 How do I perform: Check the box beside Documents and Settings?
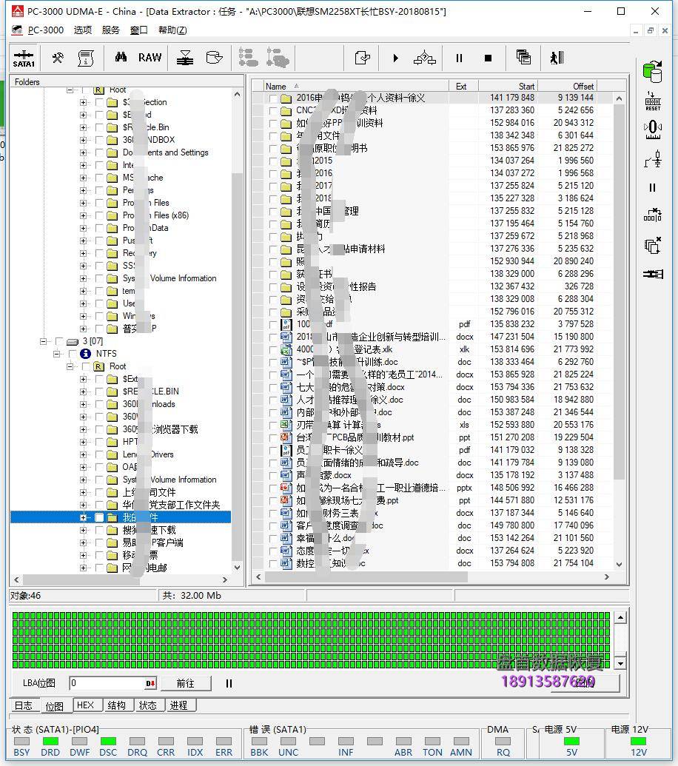[99, 152]
